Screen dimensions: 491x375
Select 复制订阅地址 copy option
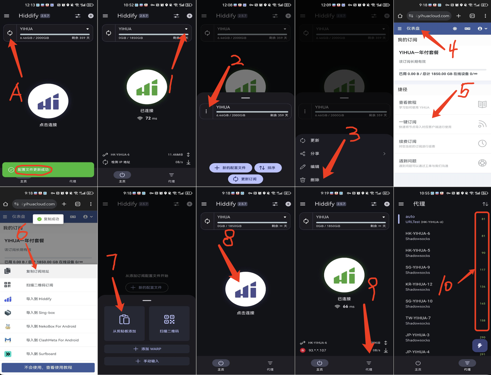coord(49,271)
